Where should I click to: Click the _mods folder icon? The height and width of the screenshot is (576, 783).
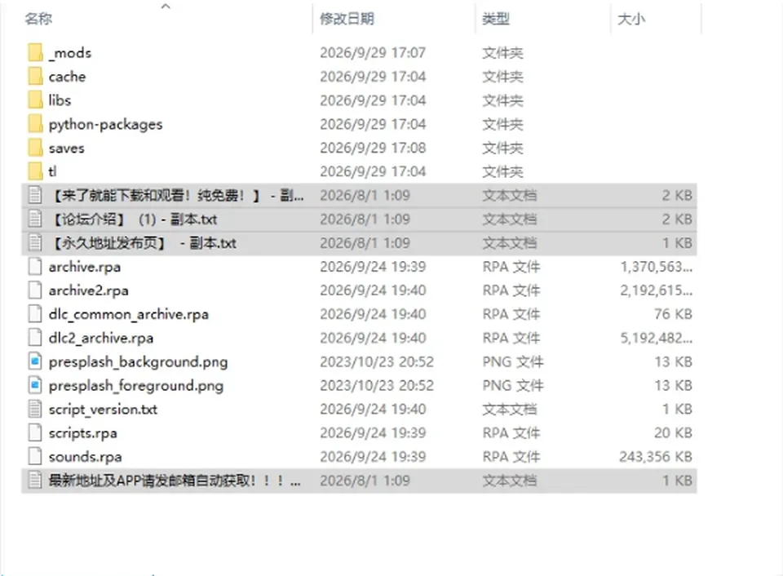tap(35, 52)
